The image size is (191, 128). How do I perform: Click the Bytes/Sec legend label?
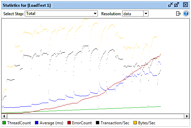(147, 123)
